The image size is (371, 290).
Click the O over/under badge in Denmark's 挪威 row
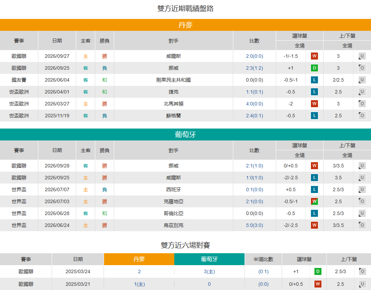point(362,68)
